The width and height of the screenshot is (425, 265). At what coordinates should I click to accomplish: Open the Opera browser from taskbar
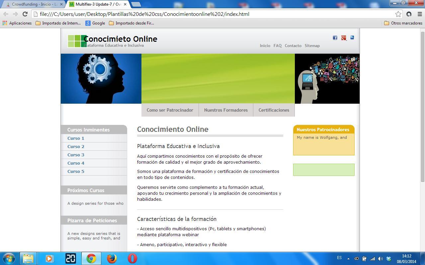132,258
